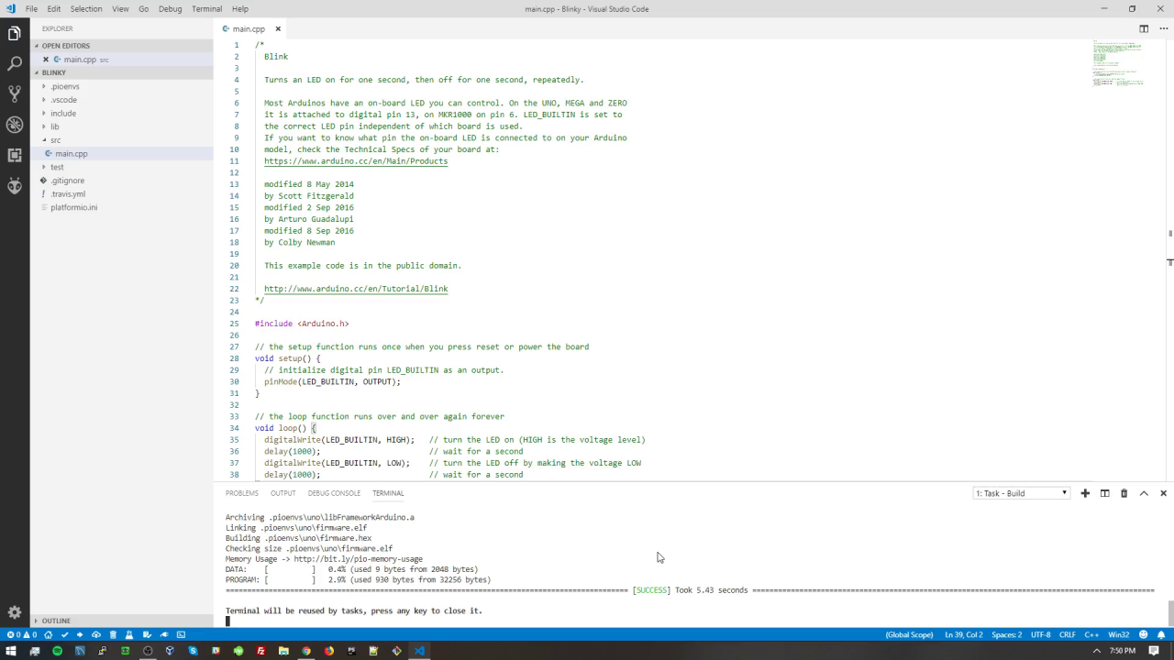
Task: Open the Help menu
Action: [240, 8]
